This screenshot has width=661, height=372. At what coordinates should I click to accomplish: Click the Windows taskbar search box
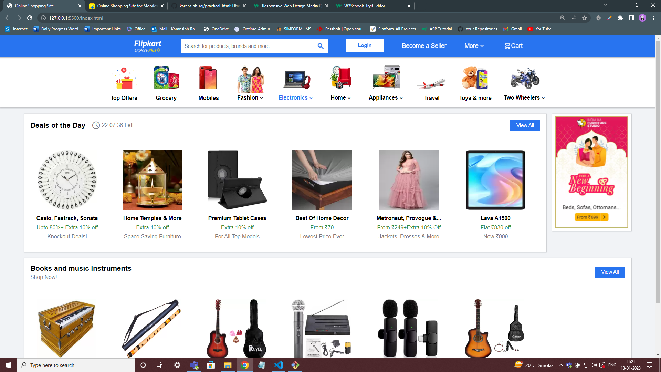76,365
